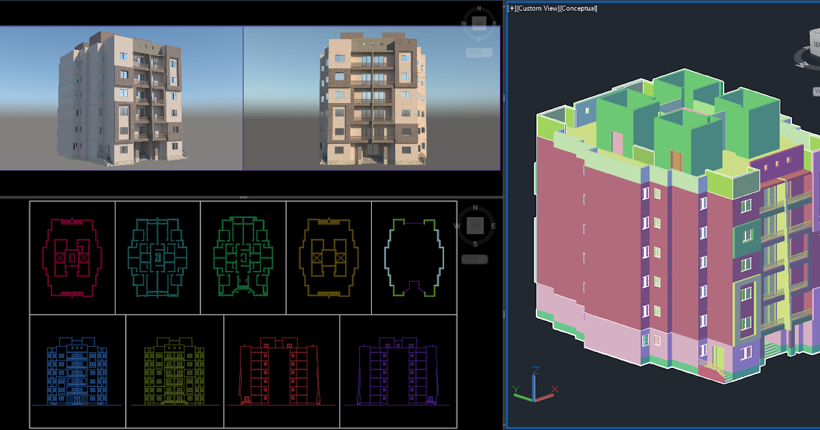Click the TOP face on the upper ViewCube compass
Screen dimensions: 820x430
tap(479, 23)
